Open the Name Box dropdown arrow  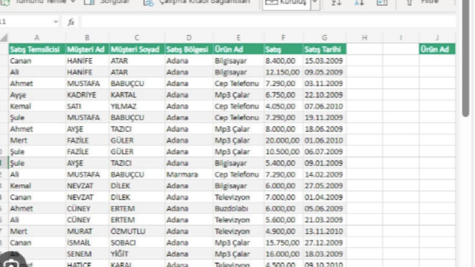click(x=56, y=22)
